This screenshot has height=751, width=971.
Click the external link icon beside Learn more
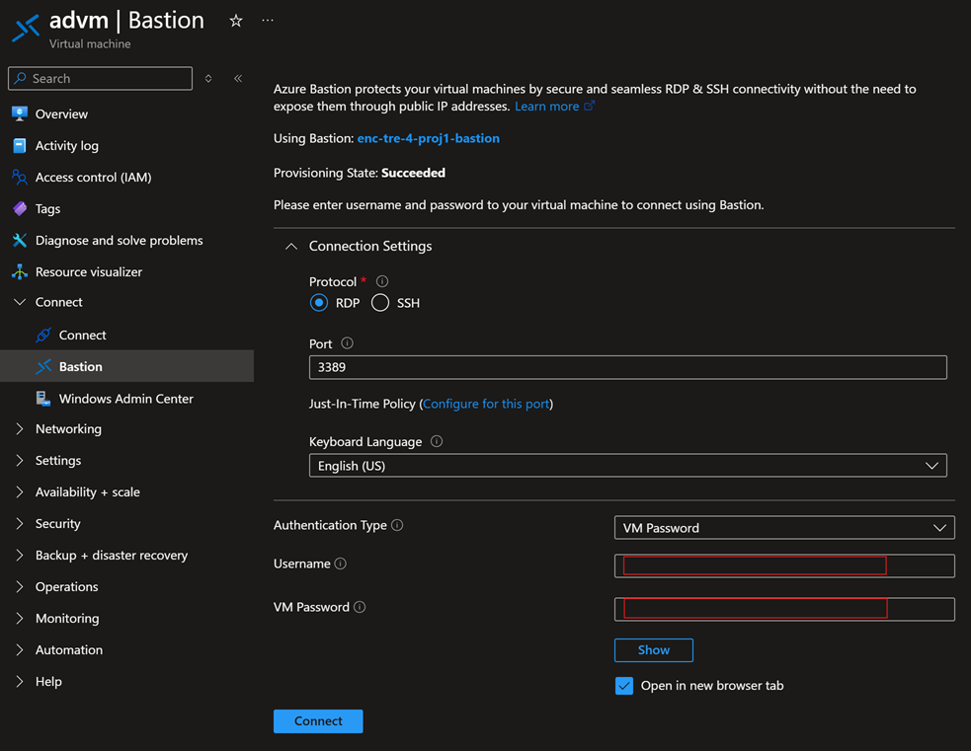pos(589,106)
